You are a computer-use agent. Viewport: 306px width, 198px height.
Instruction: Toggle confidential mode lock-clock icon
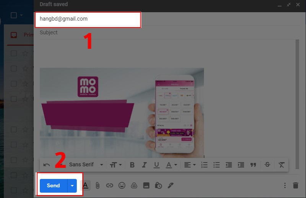[158, 185]
